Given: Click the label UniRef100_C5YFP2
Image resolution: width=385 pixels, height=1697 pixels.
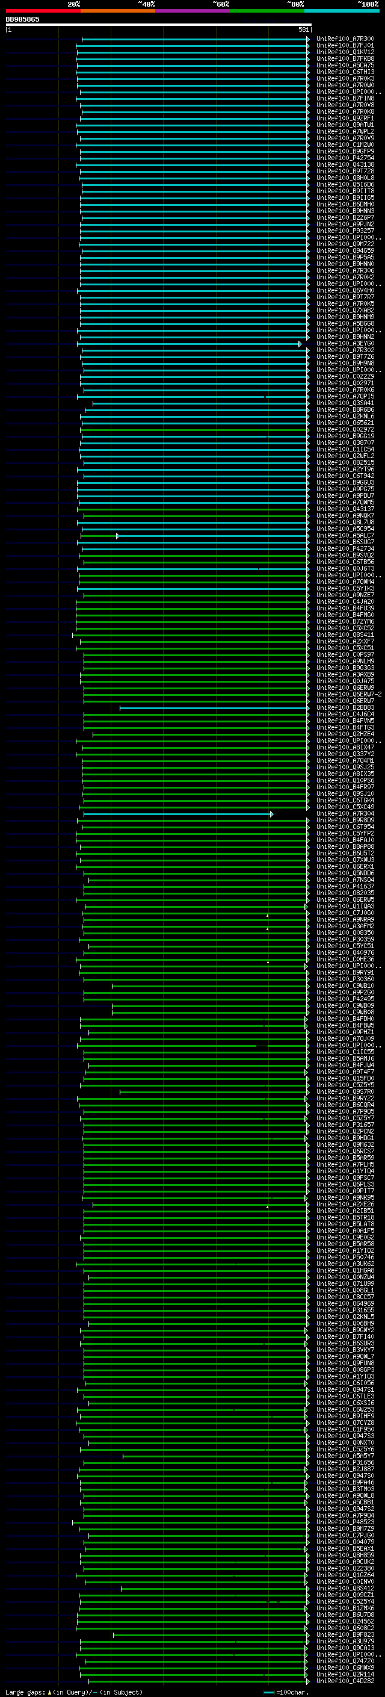Looking at the screenshot, I should (345, 833).
